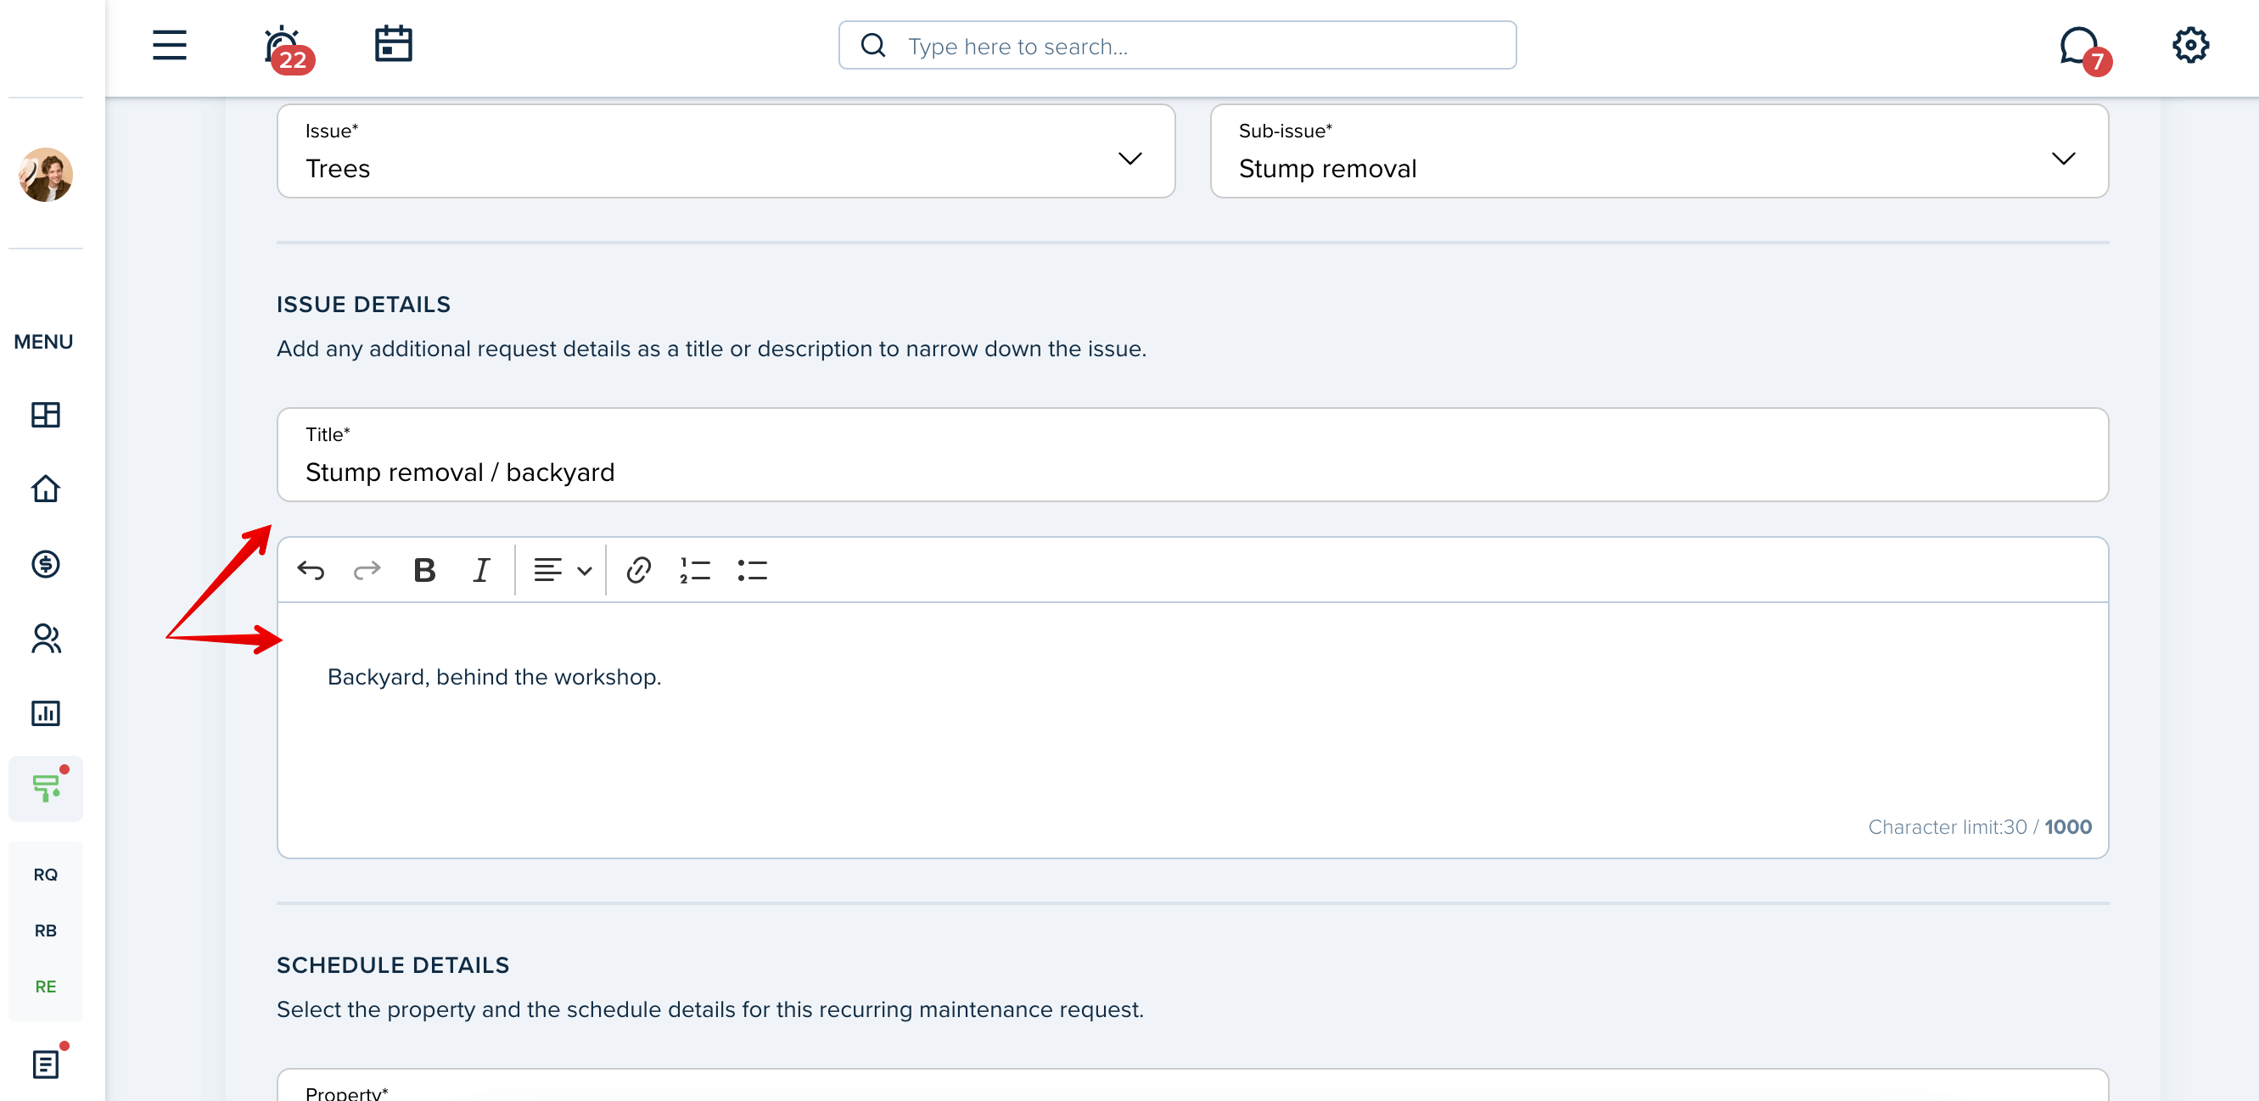Click the 'ISSUE DETAILS' heading

point(363,305)
